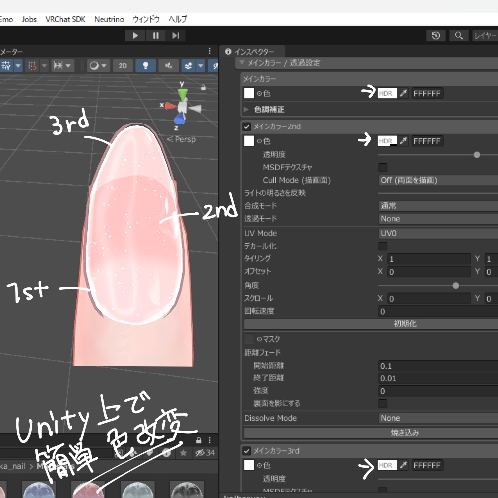Open the snap increment dropdown arrow
498x498 pixels.
[x=68, y=66]
